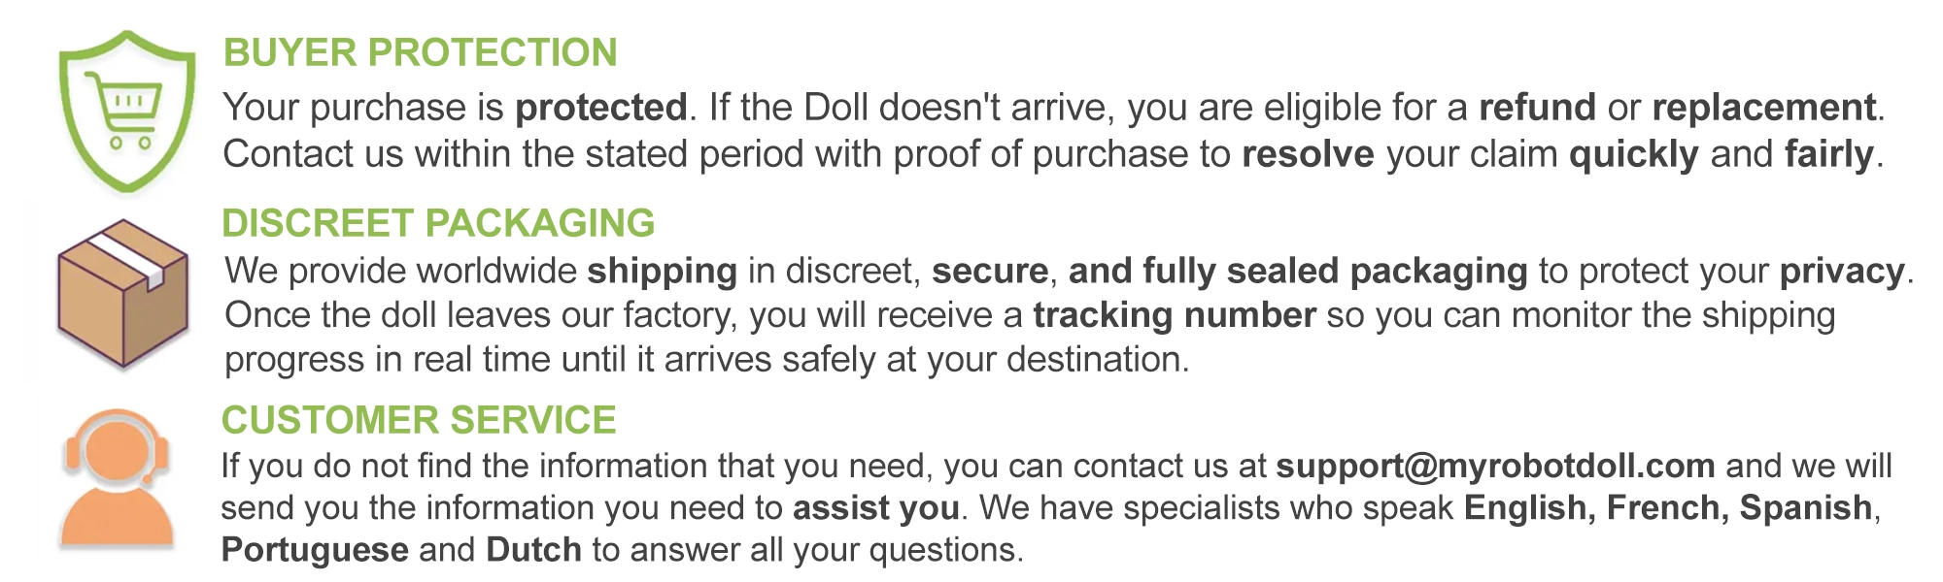This screenshot has height=582, width=1943.
Task: Select the BUYER PROTECTION heading
Action: 420,52
